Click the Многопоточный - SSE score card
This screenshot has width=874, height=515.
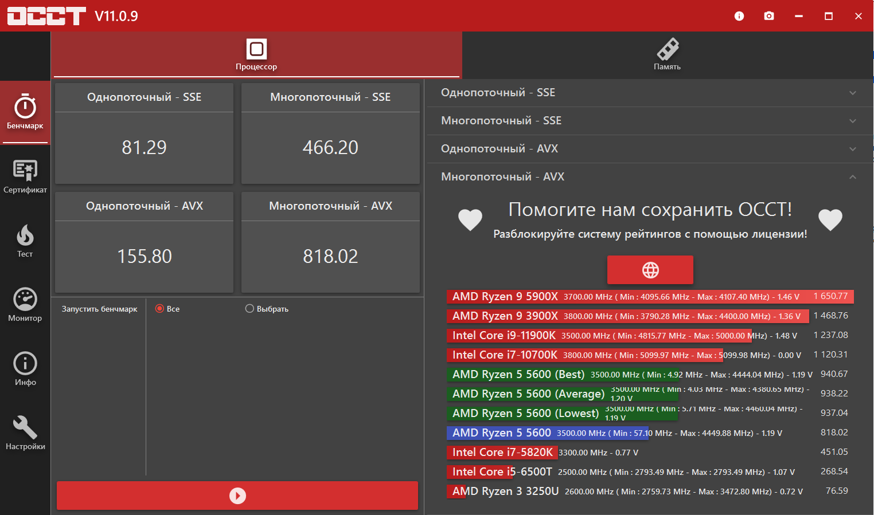tap(330, 133)
